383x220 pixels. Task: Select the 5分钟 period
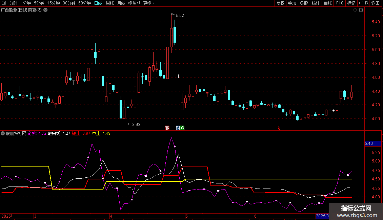39,3
